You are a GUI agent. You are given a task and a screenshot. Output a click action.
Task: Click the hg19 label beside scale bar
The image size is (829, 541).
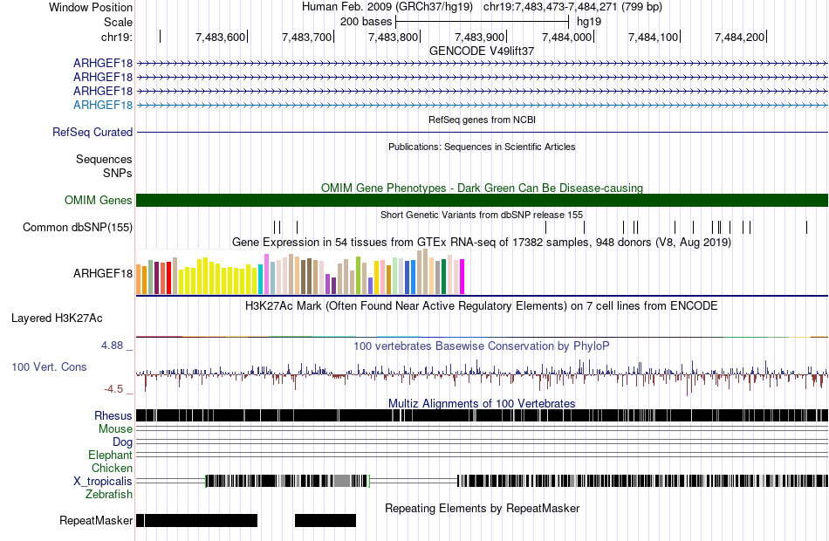click(x=588, y=22)
